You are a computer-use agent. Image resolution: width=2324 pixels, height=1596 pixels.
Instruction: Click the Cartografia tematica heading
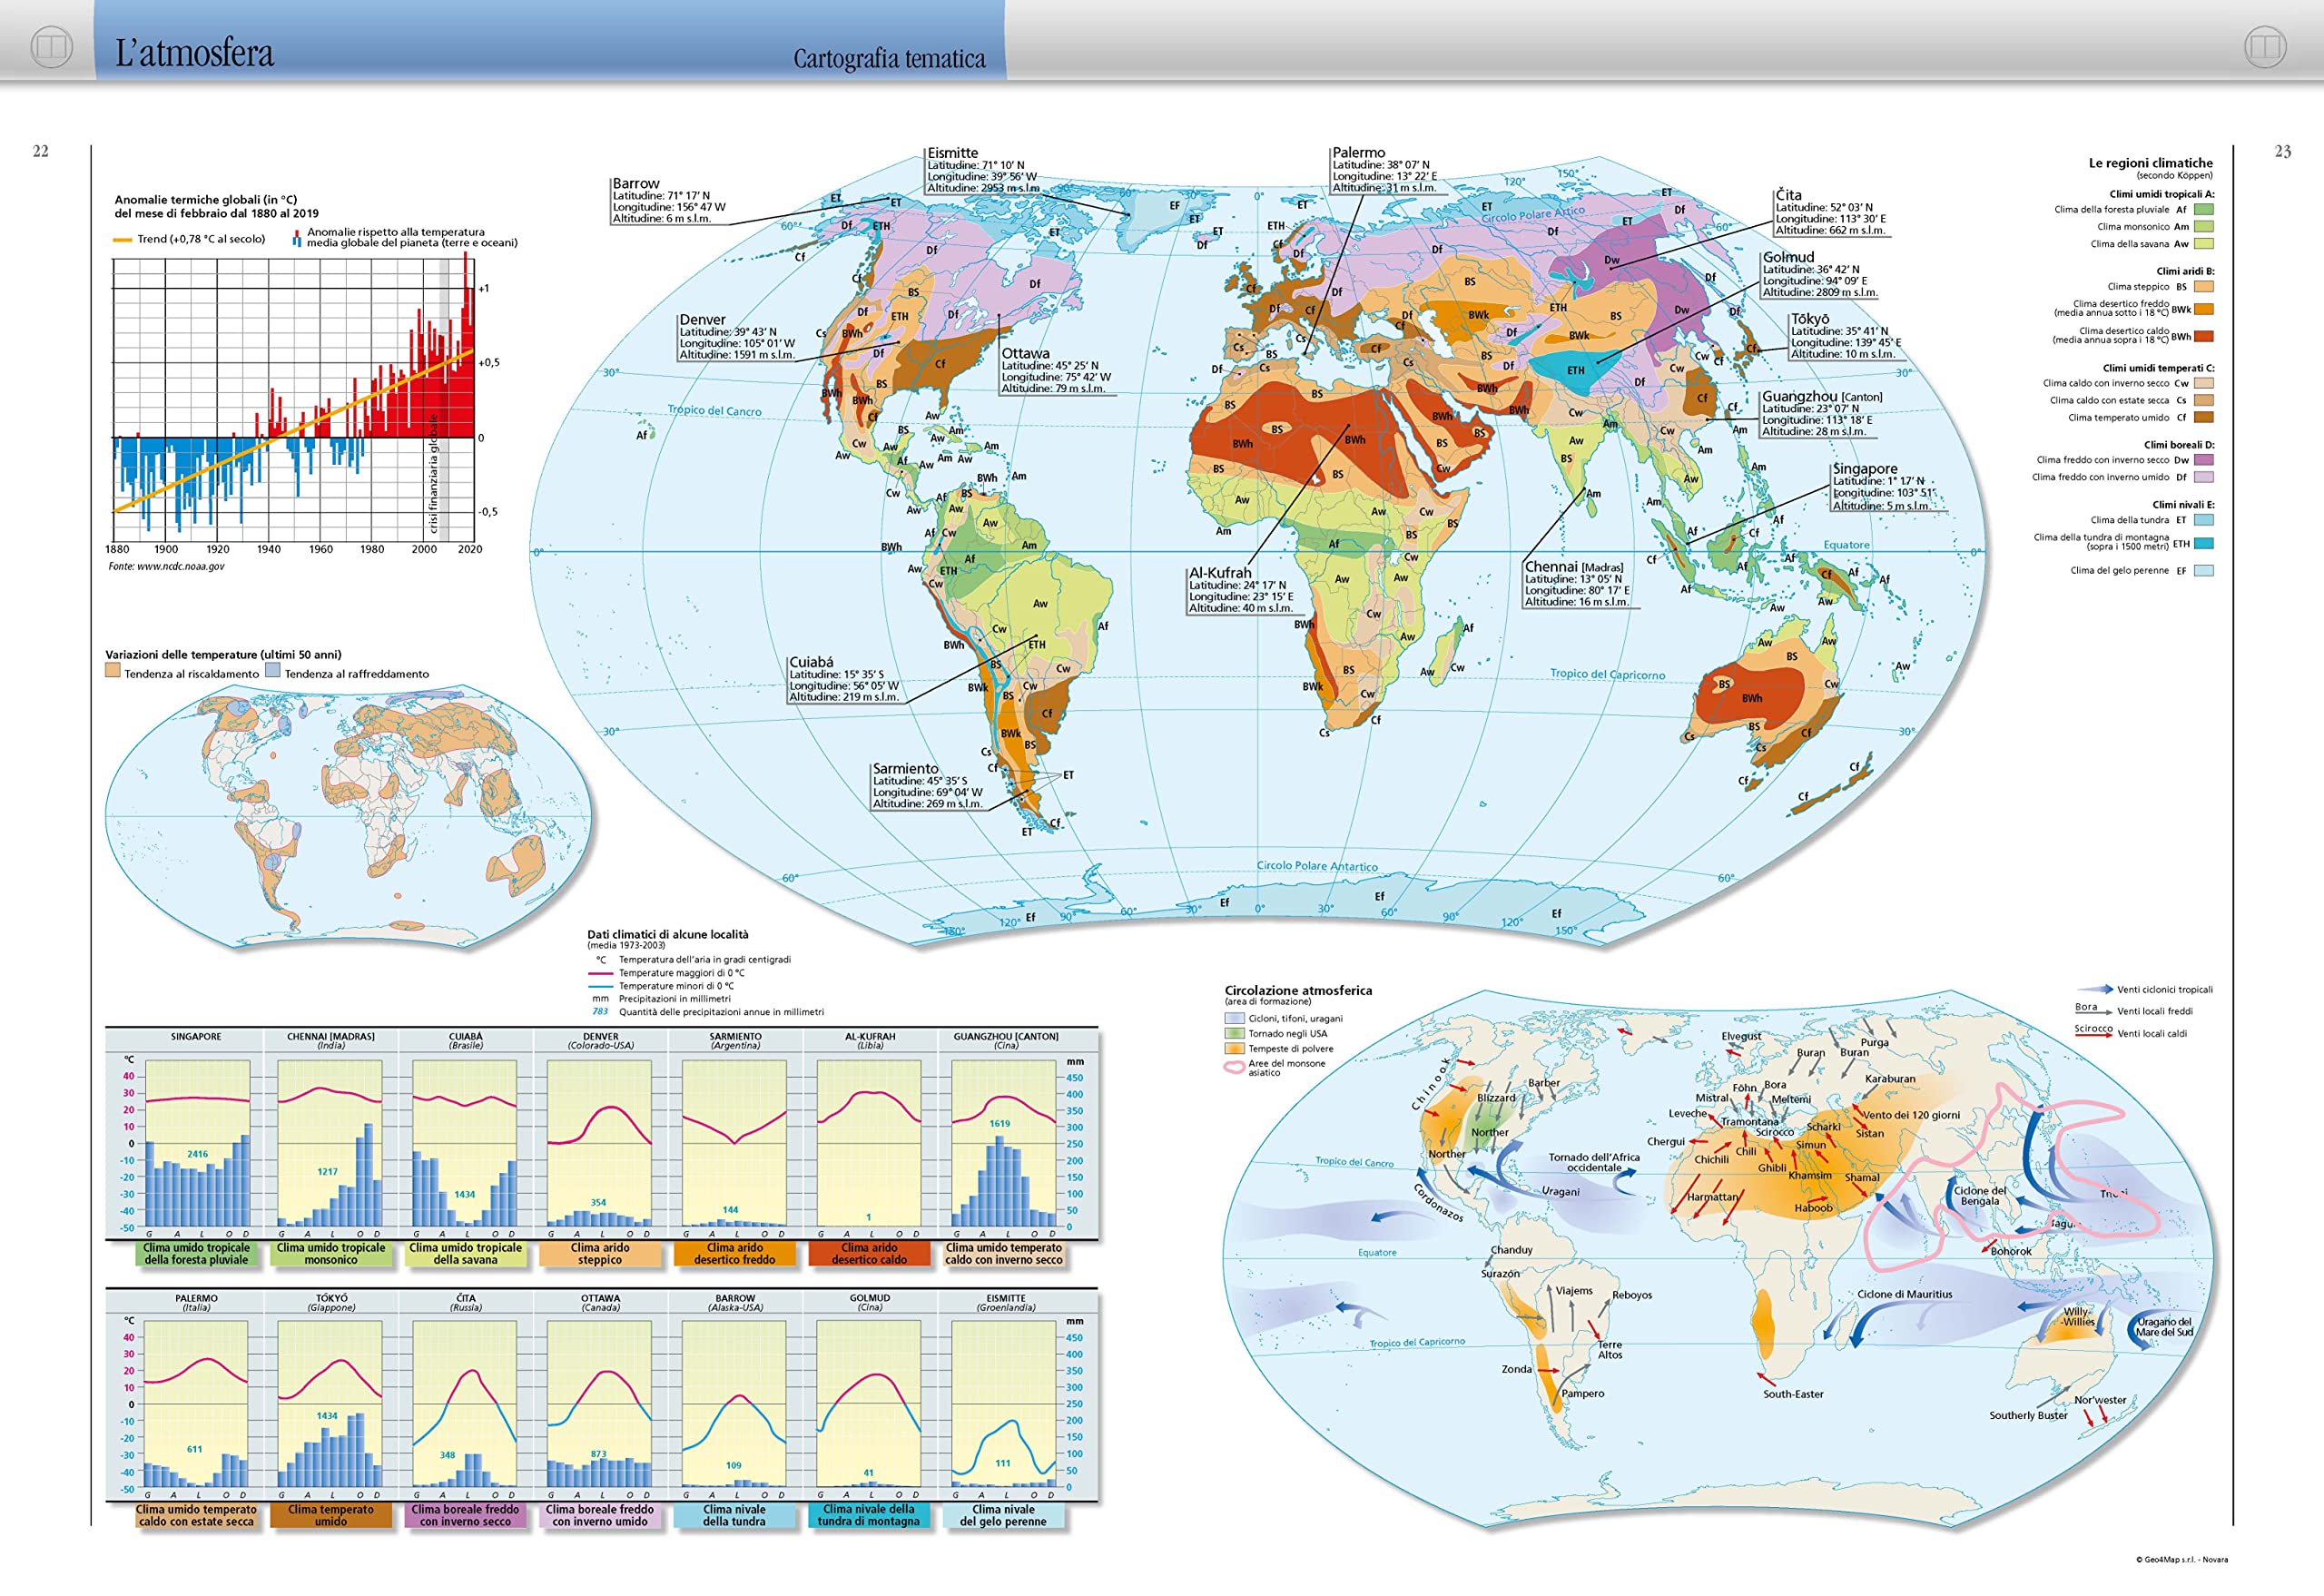pos(889,59)
